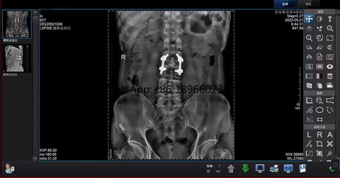
Task: Select the lateral spine thumbnail
Action: tap(17, 58)
